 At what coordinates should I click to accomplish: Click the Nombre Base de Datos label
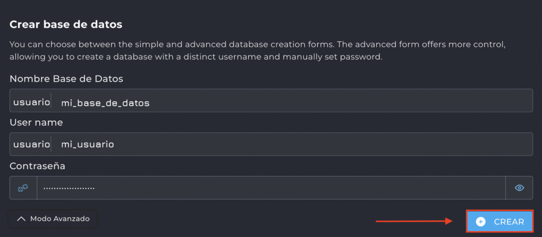[66, 79]
